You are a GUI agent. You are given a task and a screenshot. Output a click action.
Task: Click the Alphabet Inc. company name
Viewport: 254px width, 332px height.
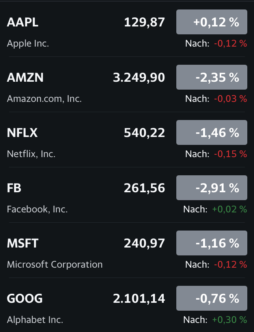(x=35, y=320)
